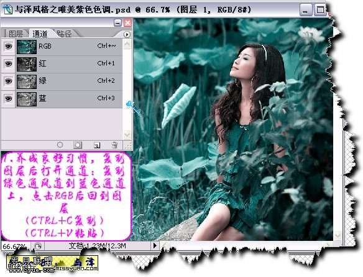Open the Channels panel flyout menu arrow
This screenshot has width=363, height=277.
pos(127,34)
